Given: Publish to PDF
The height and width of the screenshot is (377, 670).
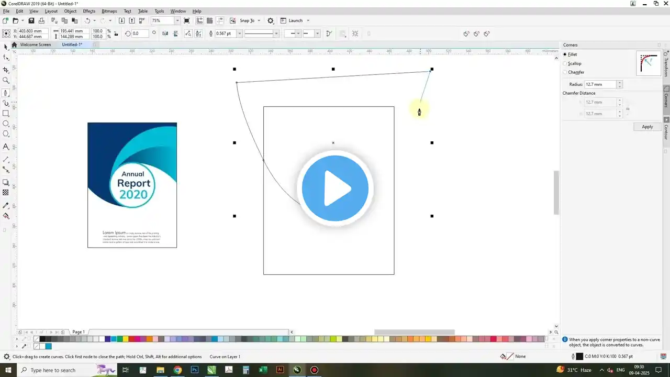Looking at the screenshot, I should point(142,20).
